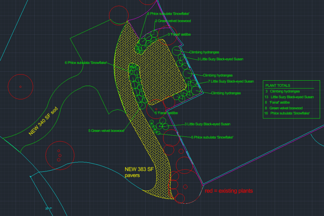Click the Climbing hydrangea label below '7 Little Suzy'
Screen dimensions: 324x216
[x=226, y=93]
